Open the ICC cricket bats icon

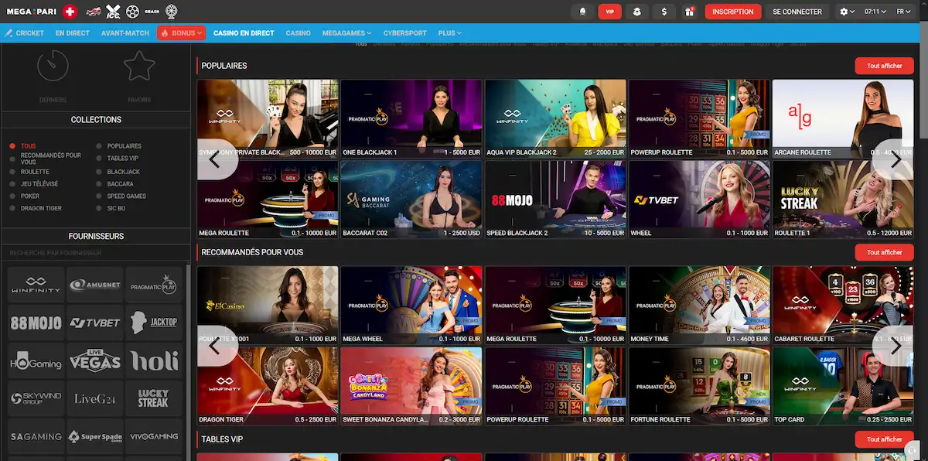point(114,12)
